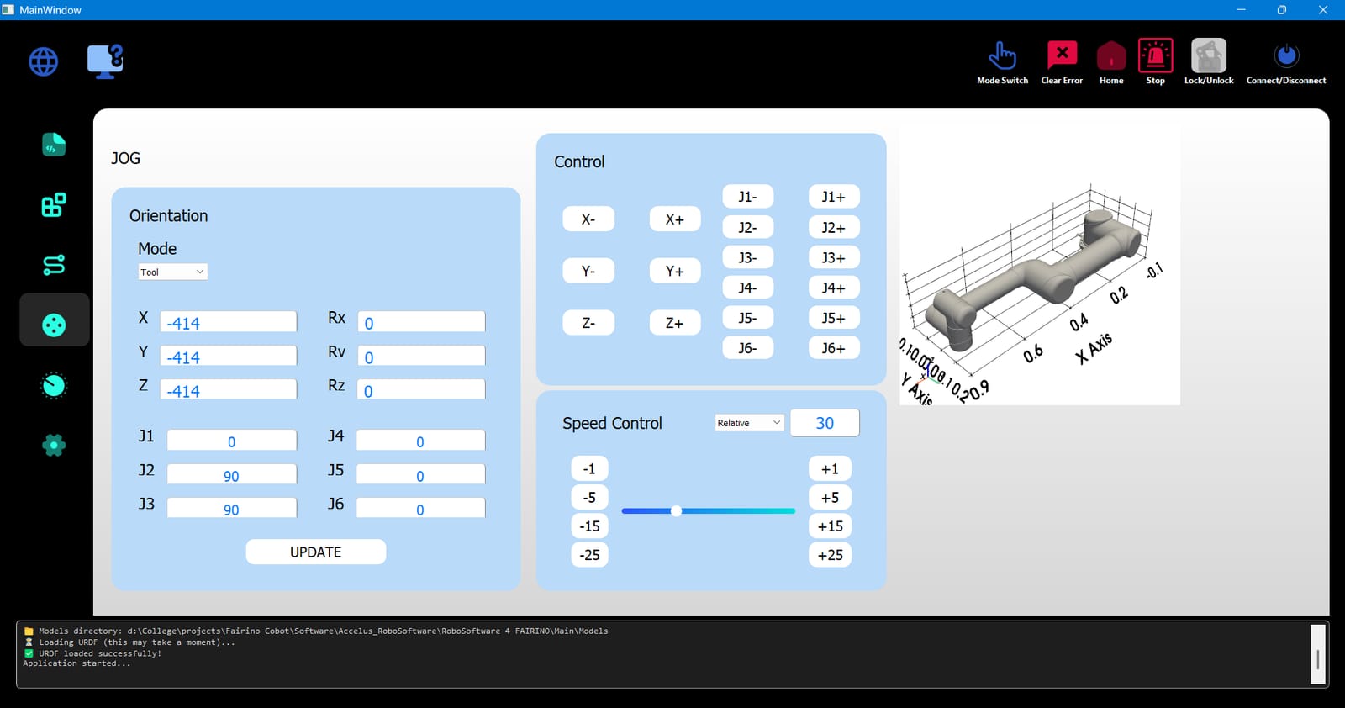
Task: Open the settings gear sidebar icon
Action: coord(54,445)
